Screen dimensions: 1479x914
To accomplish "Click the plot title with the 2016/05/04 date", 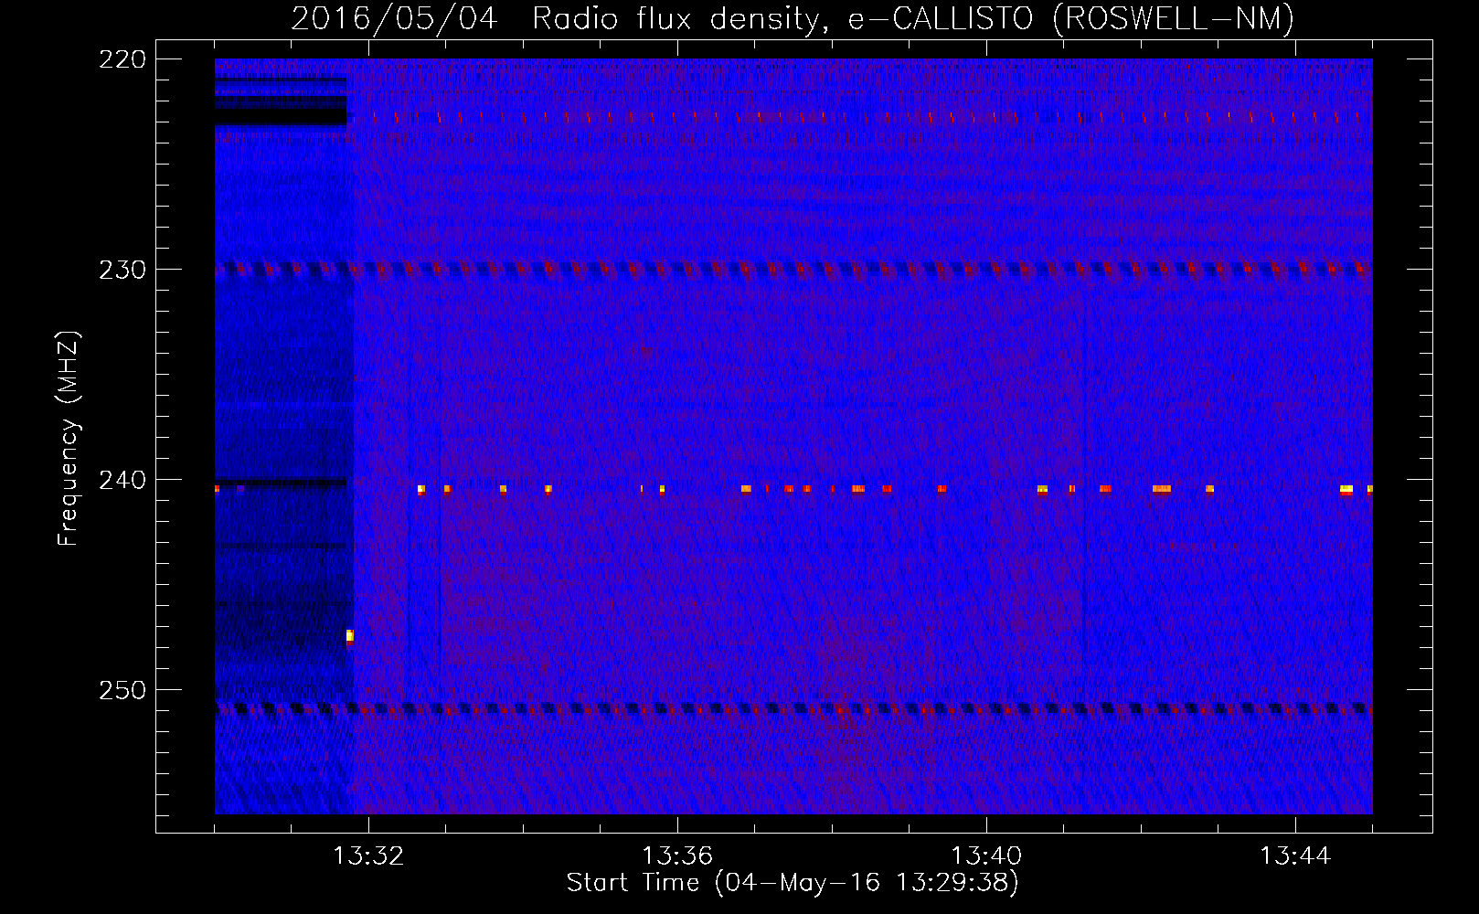I will pos(793,18).
